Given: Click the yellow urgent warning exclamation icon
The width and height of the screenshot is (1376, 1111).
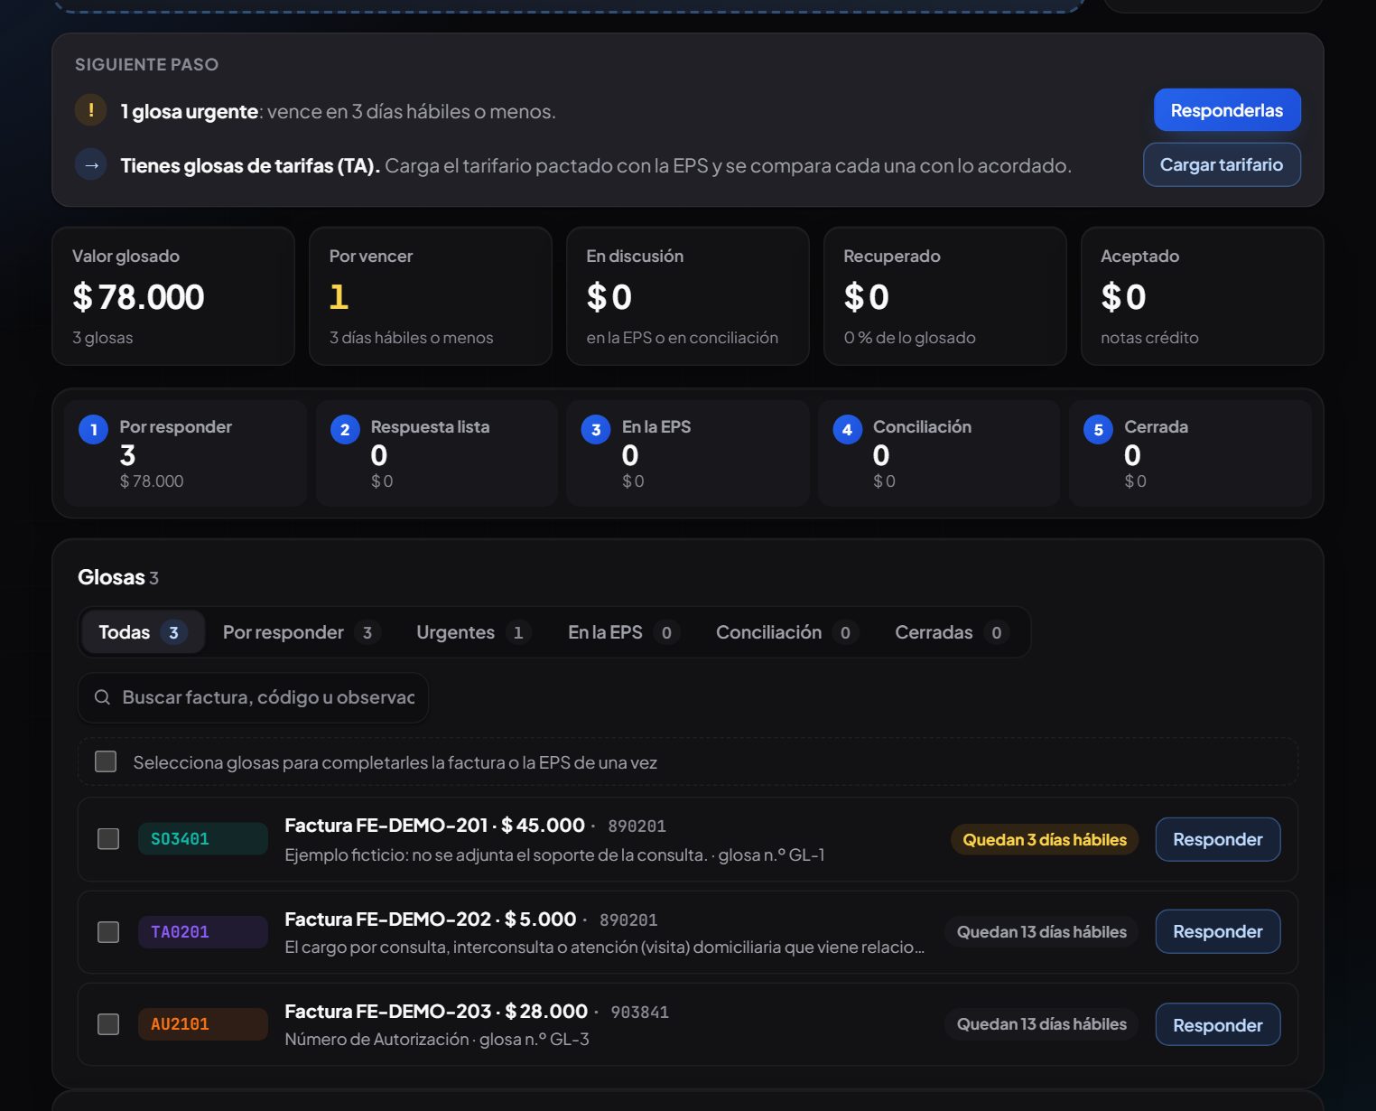Looking at the screenshot, I should tap(90, 110).
